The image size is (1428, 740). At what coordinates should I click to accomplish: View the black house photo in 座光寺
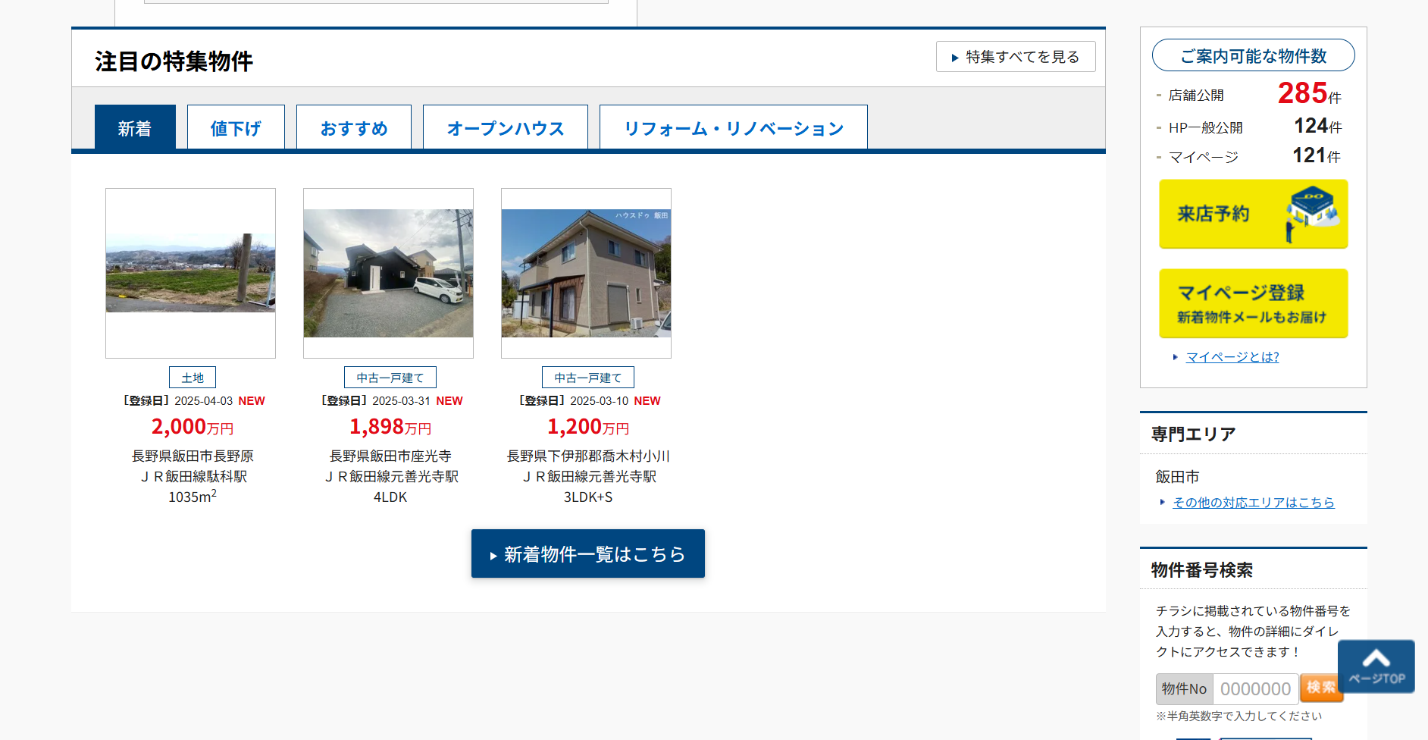pos(388,273)
